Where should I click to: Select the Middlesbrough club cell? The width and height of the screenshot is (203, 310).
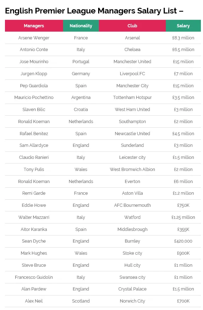(132, 229)
